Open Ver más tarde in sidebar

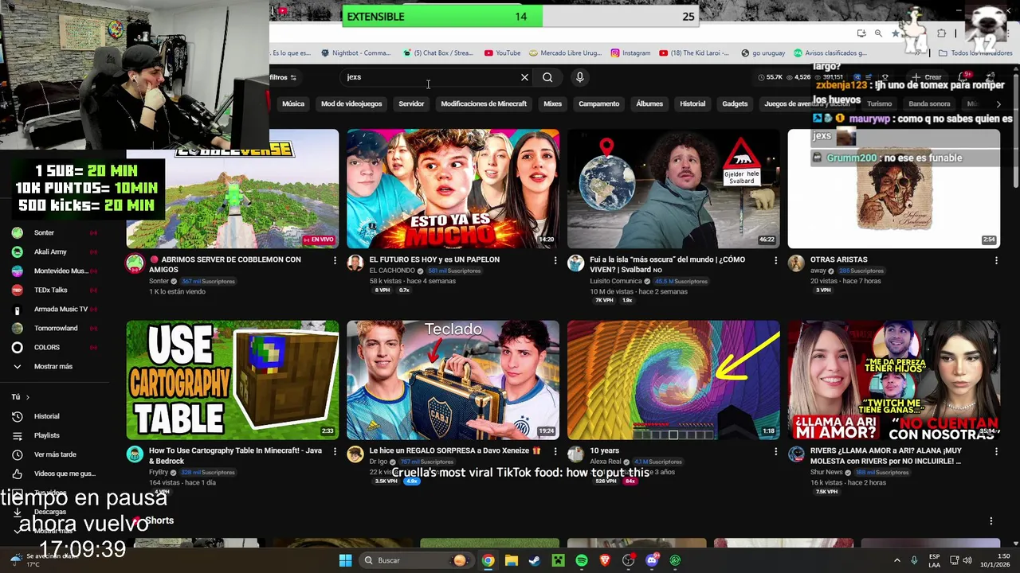pyautogui.click(x=53, y=454)
